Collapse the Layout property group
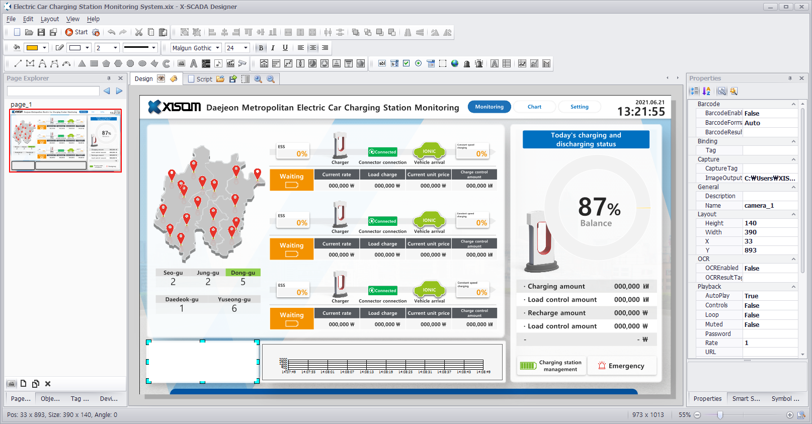Viewport: 812px width, 424px height. pyautogui.click(x=793, y=214)
